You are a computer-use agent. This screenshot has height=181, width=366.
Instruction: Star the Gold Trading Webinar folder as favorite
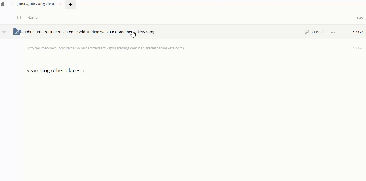click(x=4, y=32)
